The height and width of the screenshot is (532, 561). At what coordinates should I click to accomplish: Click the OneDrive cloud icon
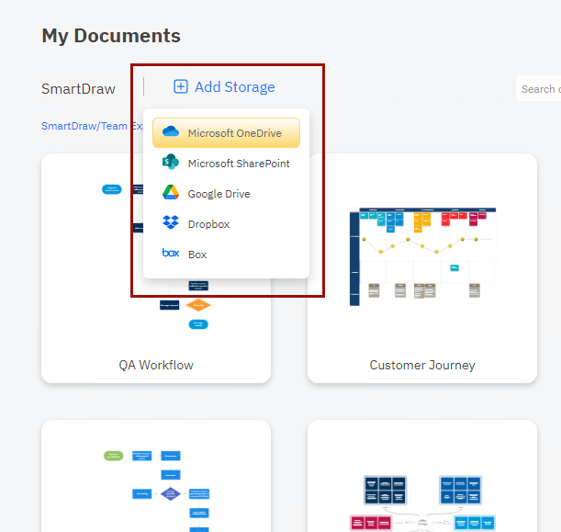(171, 132)
